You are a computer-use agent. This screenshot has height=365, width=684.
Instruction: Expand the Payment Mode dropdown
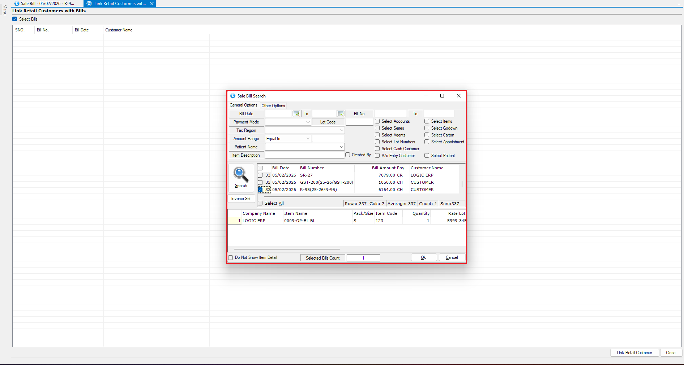(308, 122)
